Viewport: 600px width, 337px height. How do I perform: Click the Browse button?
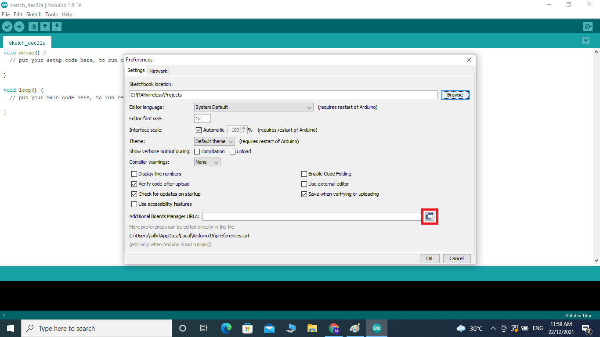click(x=455, y=95)
